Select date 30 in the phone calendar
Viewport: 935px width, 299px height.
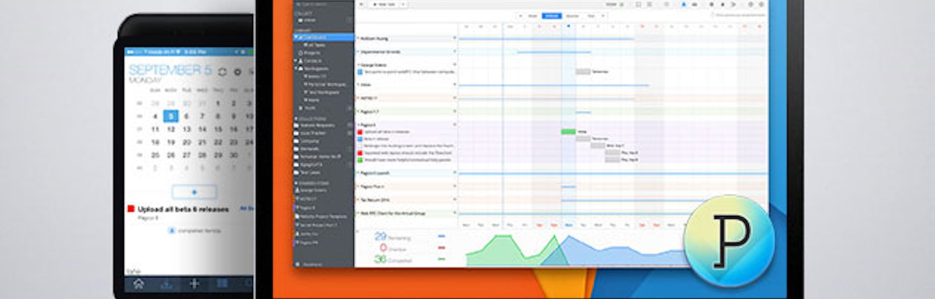coord(234,155)
